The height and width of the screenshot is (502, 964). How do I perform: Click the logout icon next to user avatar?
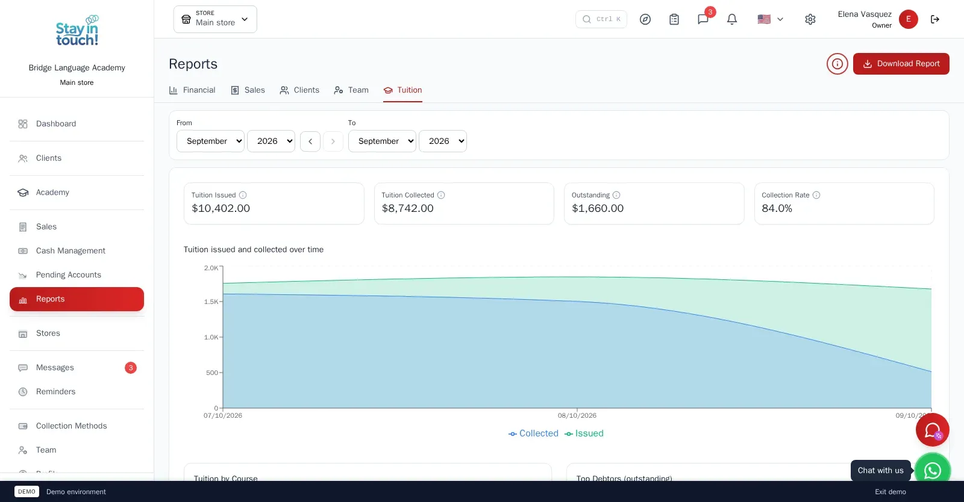click(935, 19)
